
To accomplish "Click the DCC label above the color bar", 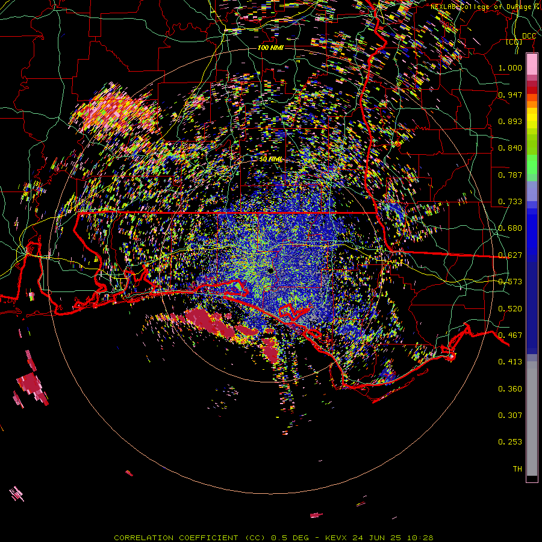I will coord(529,36).
